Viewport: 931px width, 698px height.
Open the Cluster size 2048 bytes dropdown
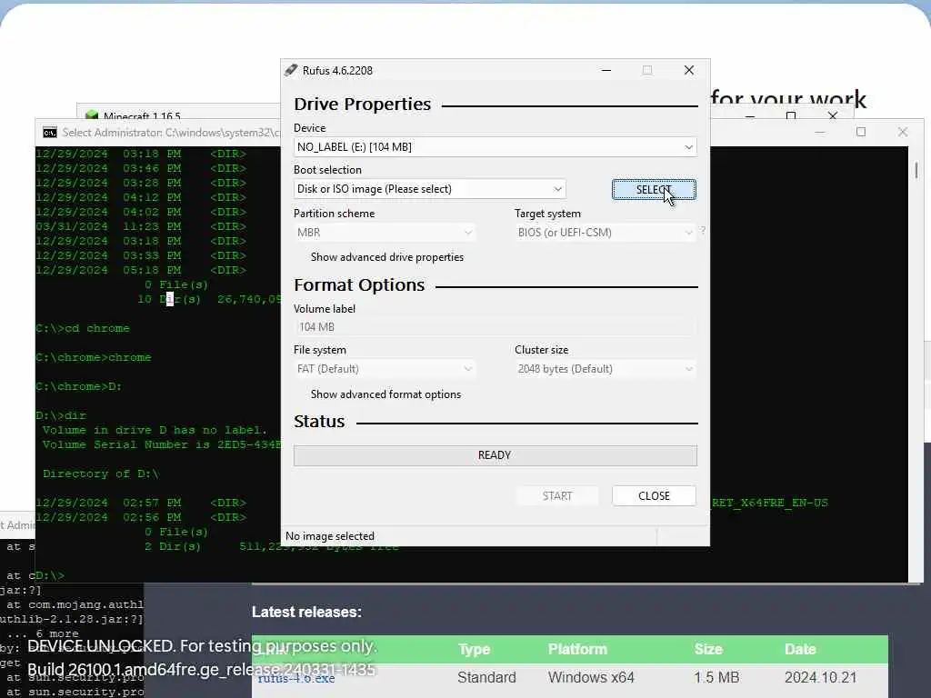tap(605, 369)
